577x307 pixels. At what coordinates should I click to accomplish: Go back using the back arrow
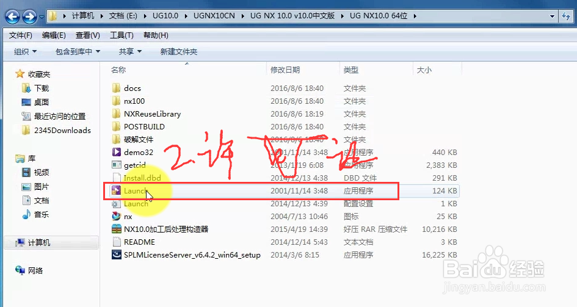point(12,16)
